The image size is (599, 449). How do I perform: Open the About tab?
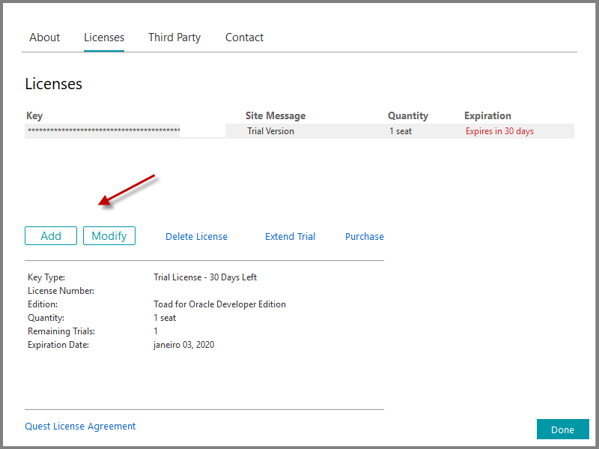[45, 37]
